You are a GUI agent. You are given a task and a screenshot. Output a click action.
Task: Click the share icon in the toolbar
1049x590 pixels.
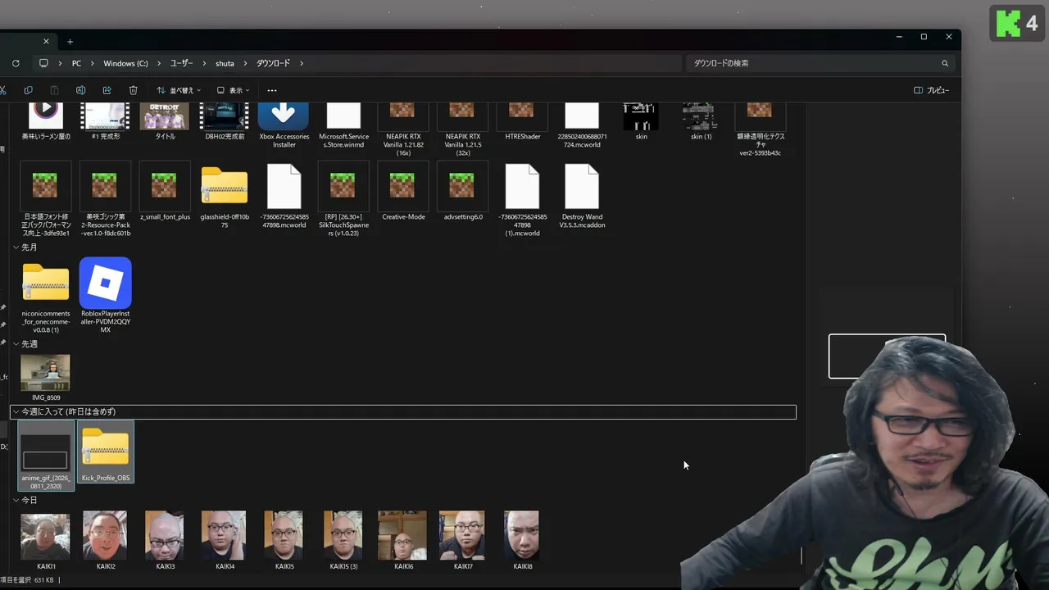[x=107, y=90]
